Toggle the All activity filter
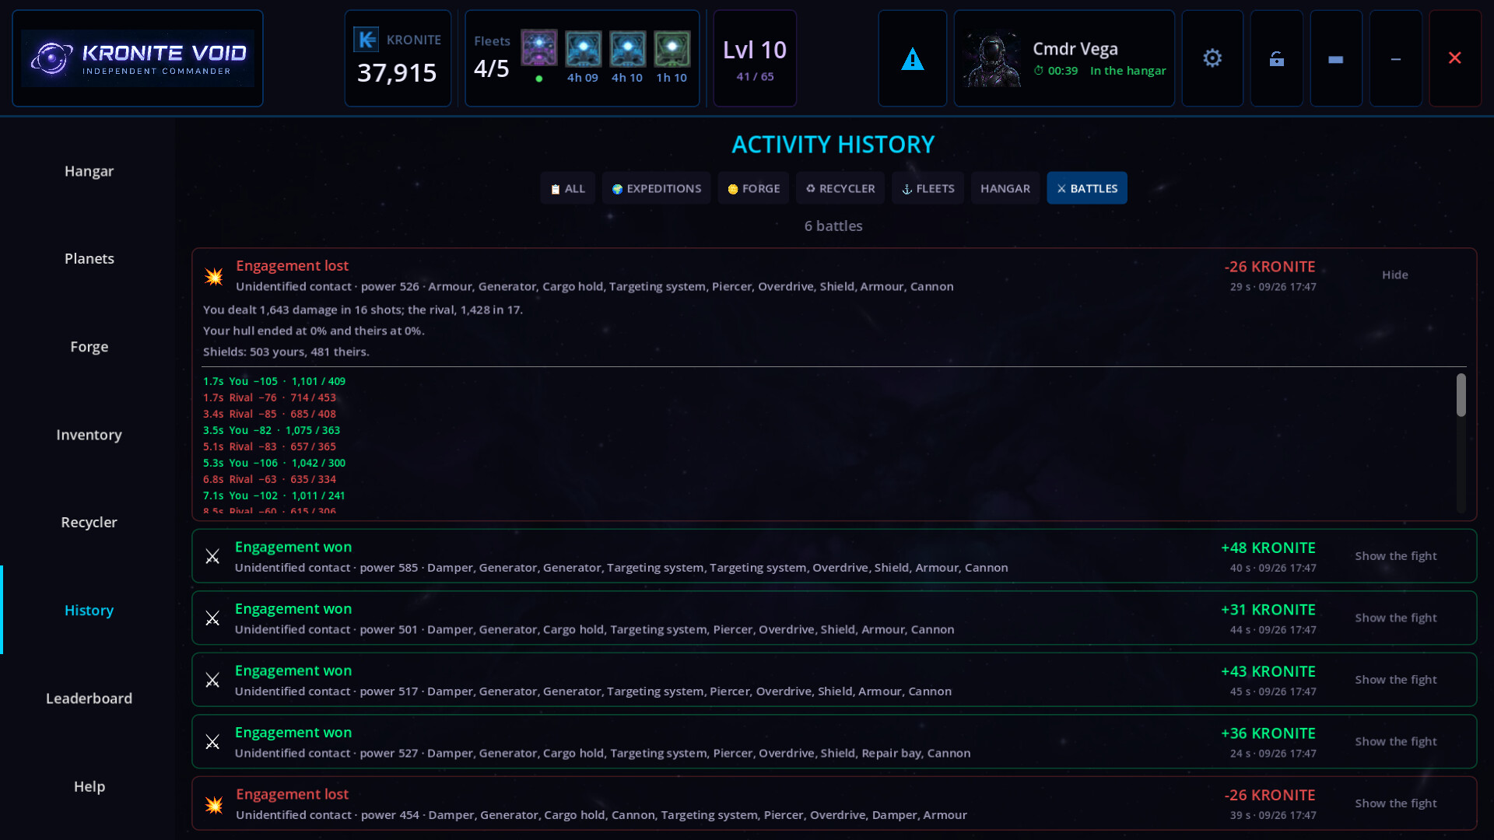Image resolution: width=1494 pixels, height=840 pixels. coord(567,188)
